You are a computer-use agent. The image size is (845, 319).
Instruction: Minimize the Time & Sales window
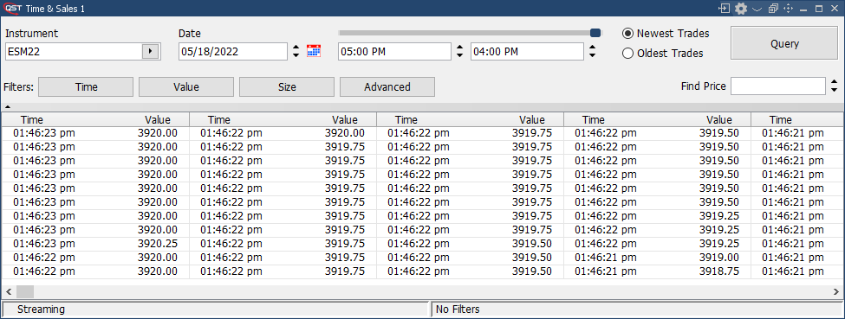click(803, 10)
